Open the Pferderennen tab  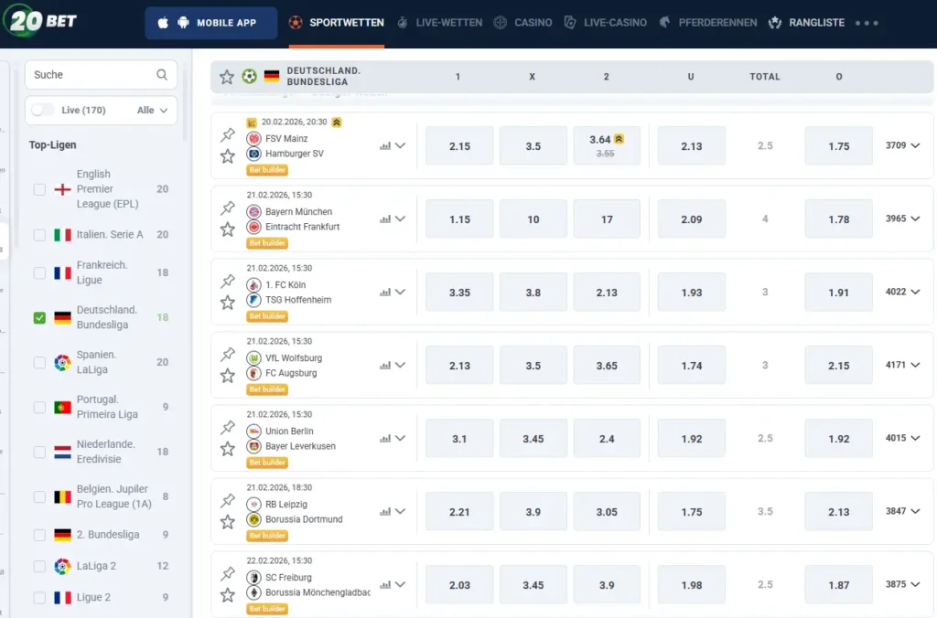(x=708, y=23)
